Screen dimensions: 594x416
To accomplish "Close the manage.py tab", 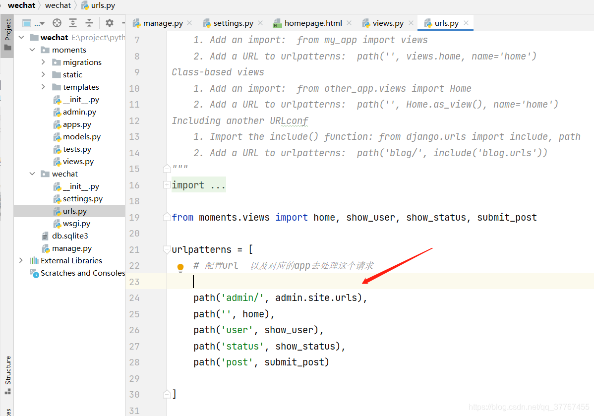I will (189, 23).
